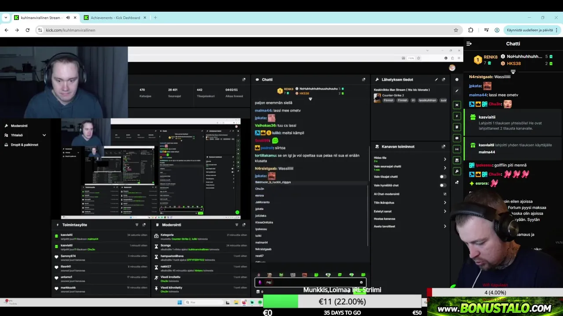Open the media control toolbar icon

pos(486,30)
